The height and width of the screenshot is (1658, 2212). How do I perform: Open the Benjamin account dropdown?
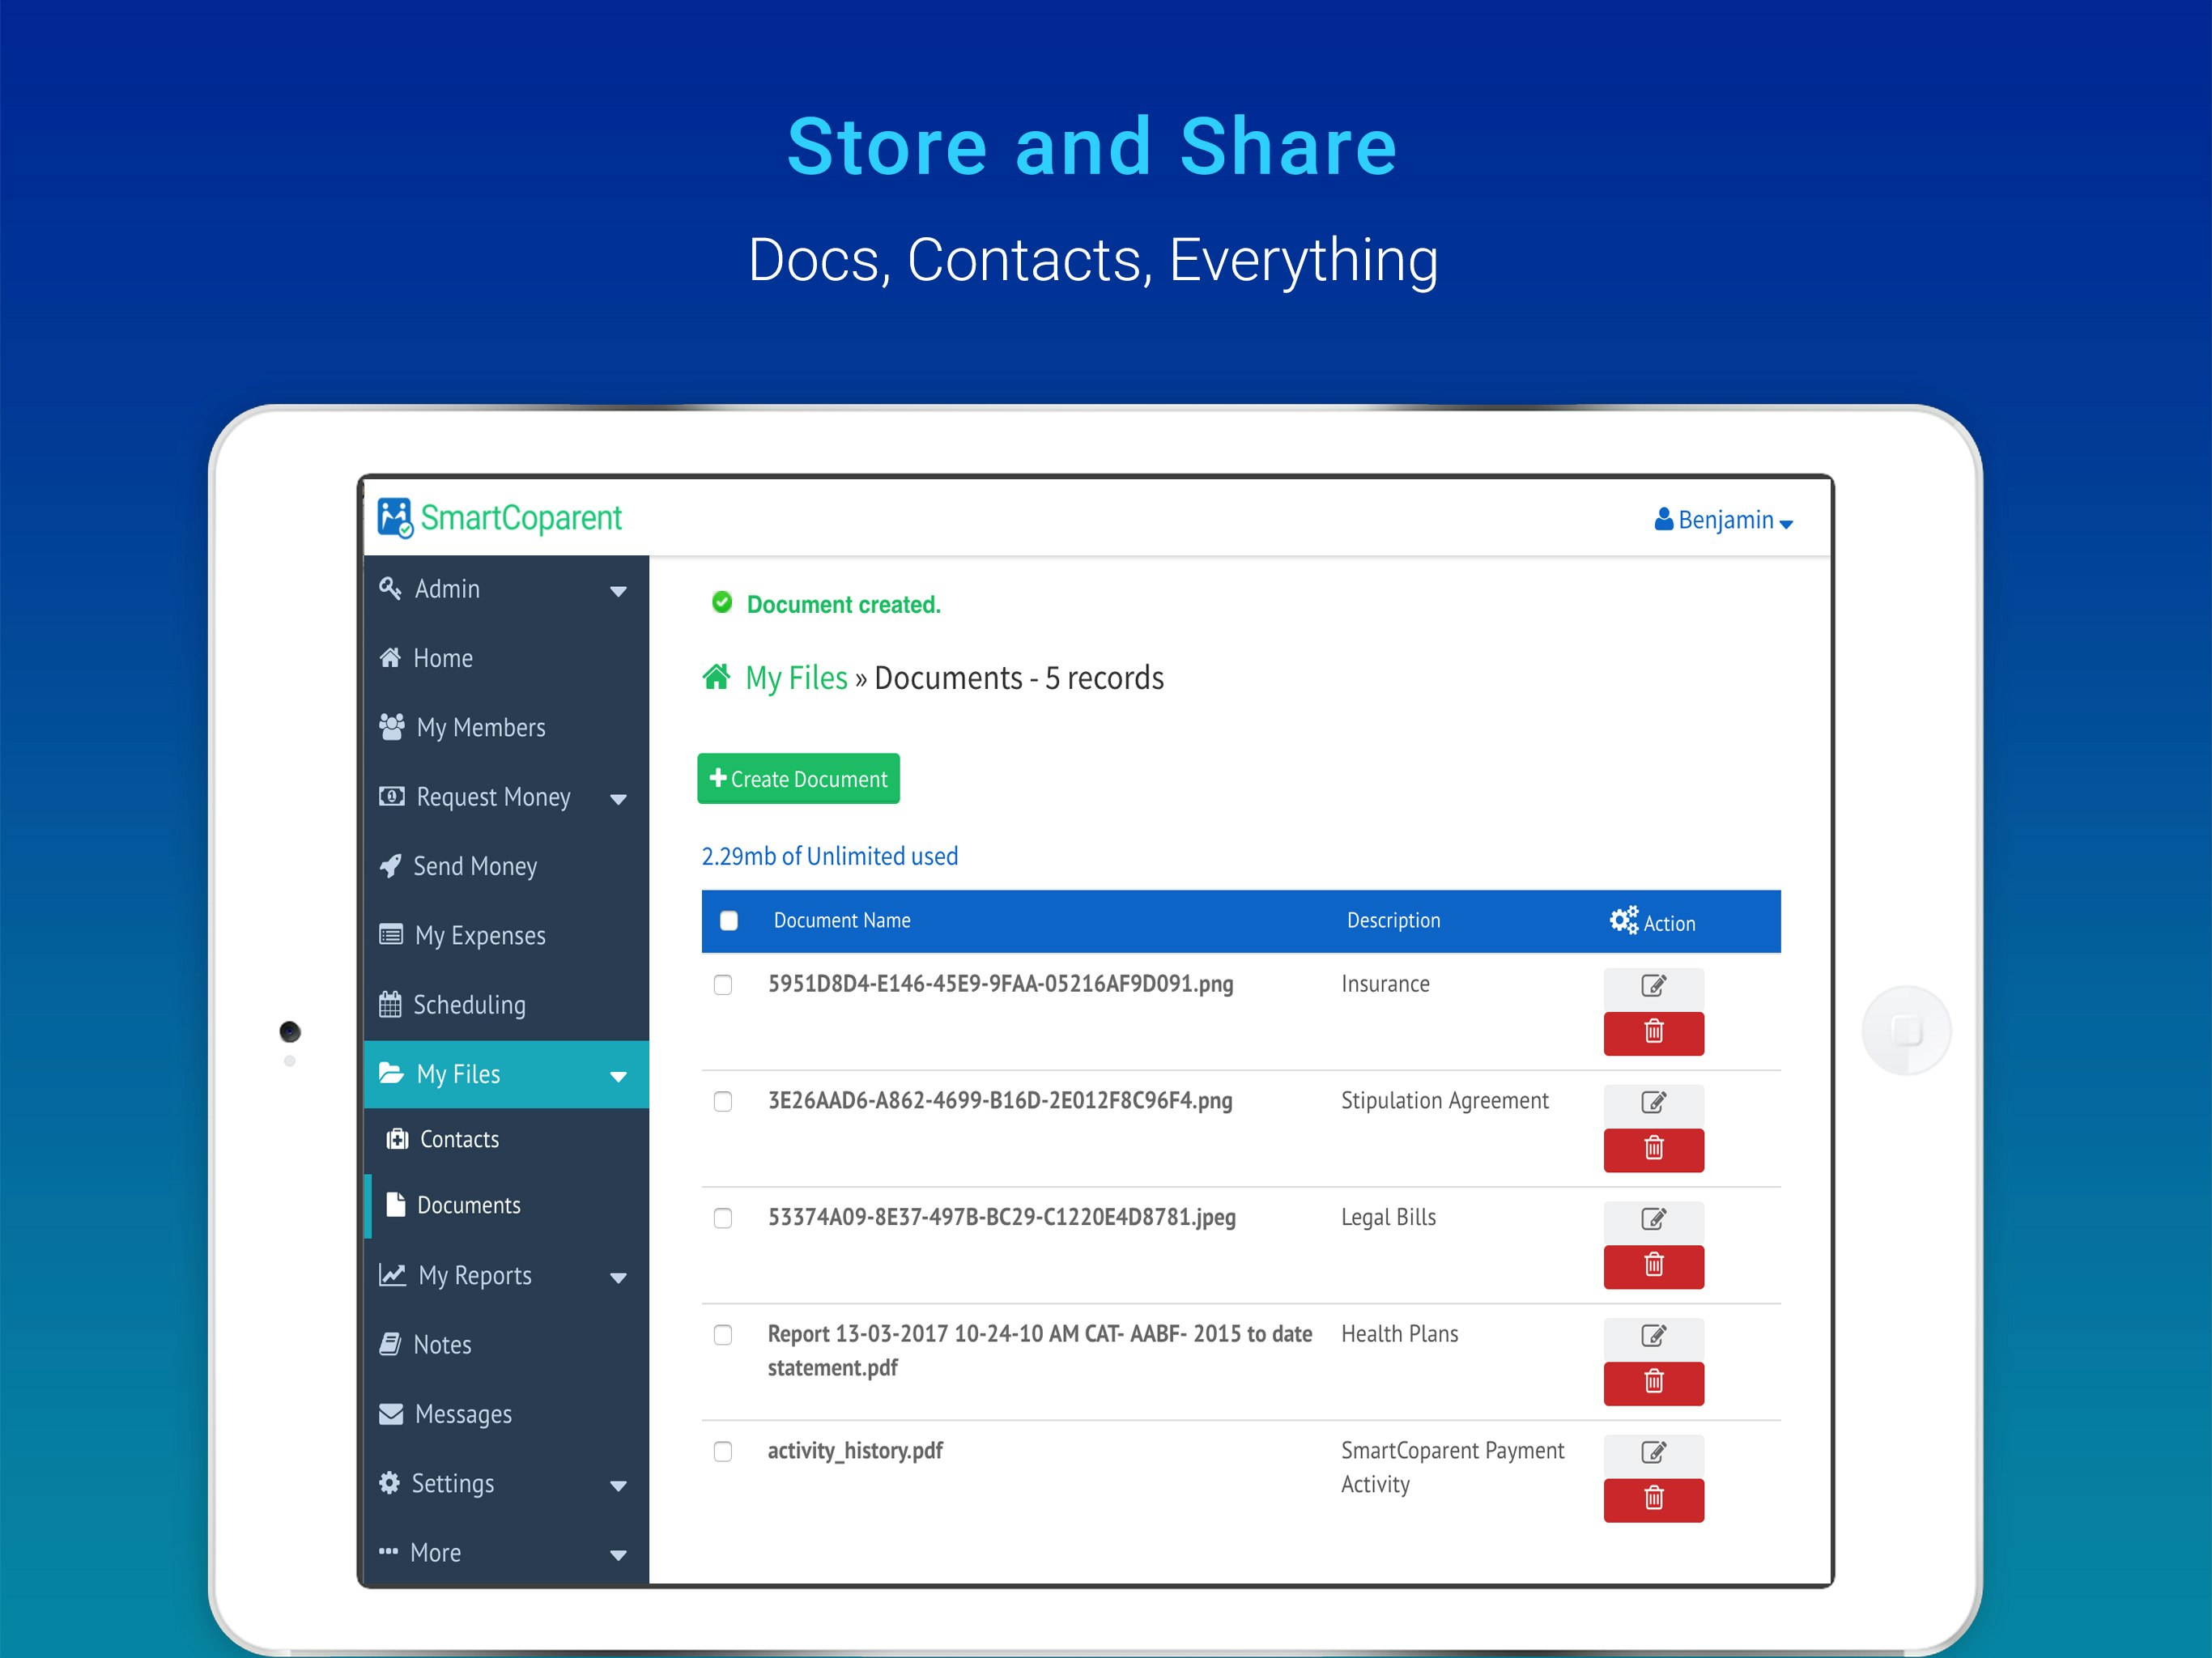click(1722, 519)
